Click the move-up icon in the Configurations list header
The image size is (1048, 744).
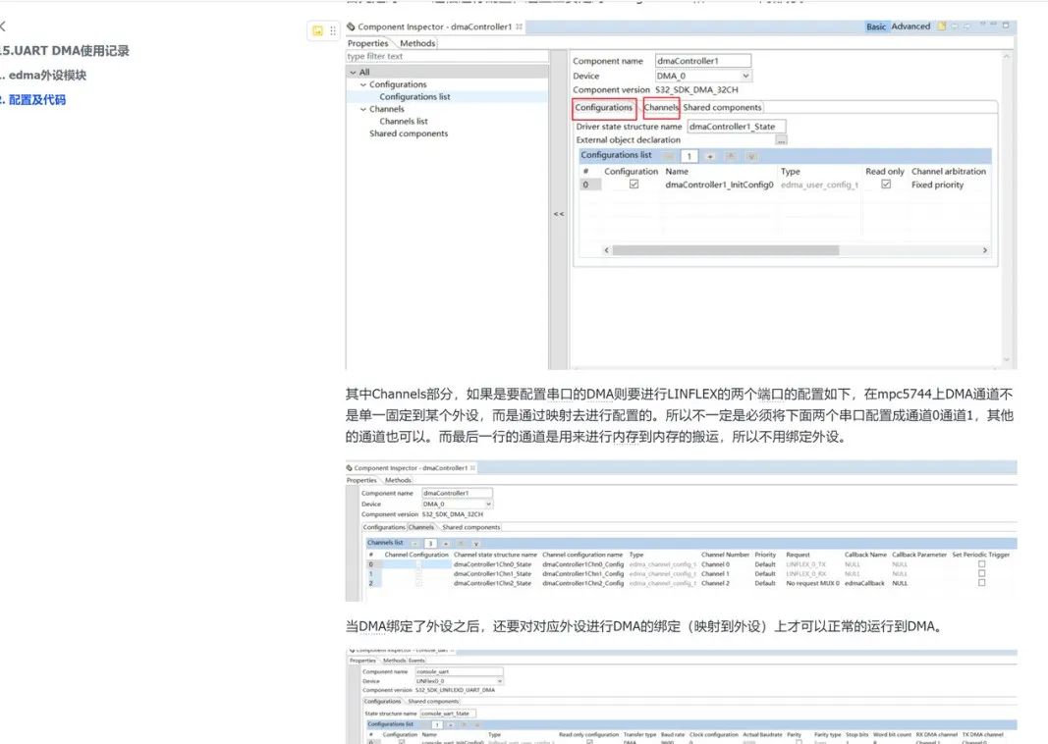pos(731,156)
